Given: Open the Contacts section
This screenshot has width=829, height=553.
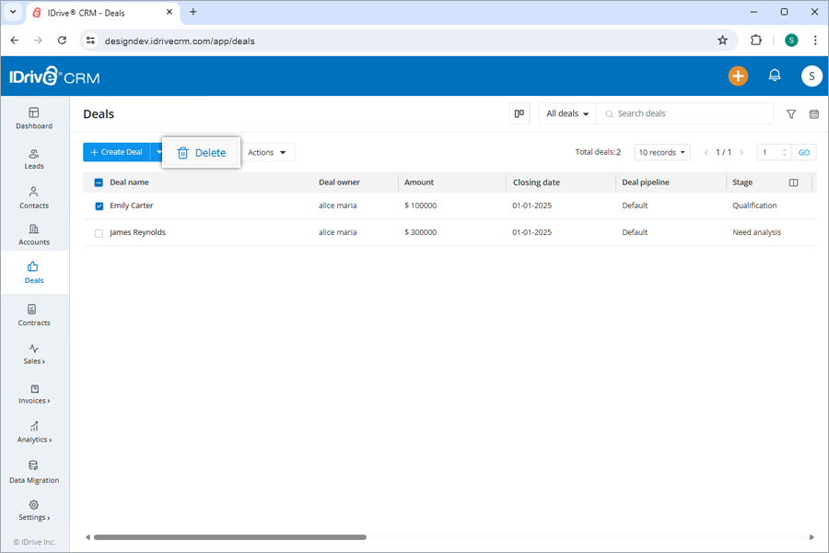Looking at the screenshot, I should pyautogui.click(x=34, y=198).
